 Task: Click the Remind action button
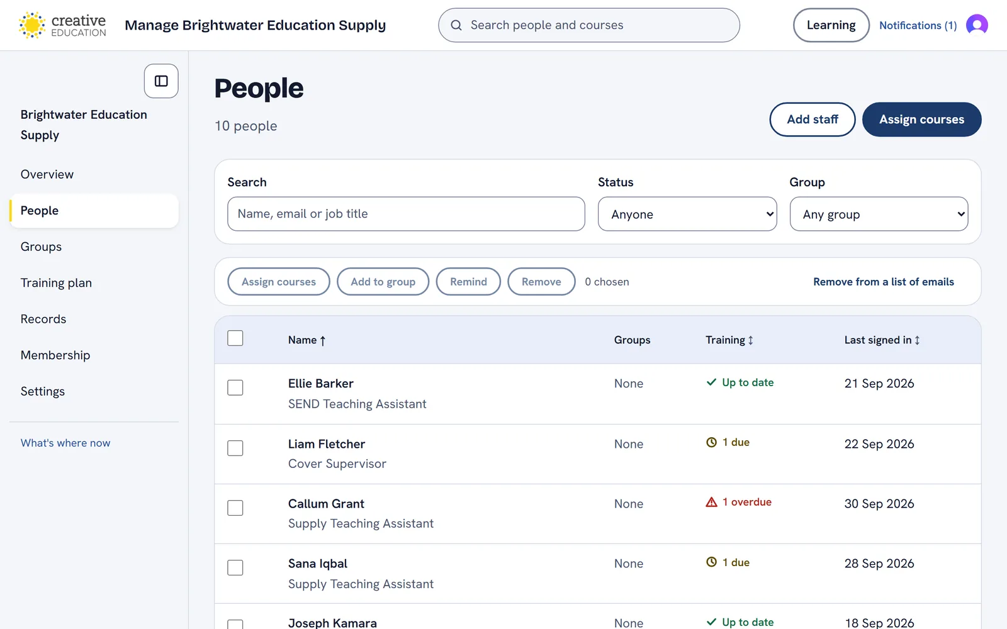pyautogui.click(x=468, y=282)
